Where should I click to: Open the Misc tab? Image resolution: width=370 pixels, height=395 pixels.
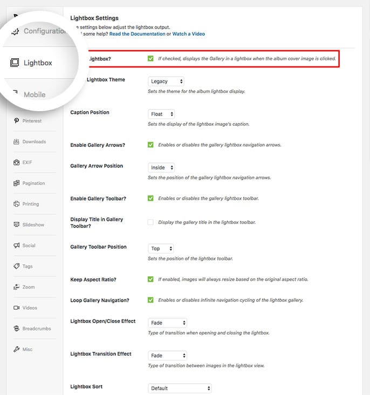(x=27, y=350)
